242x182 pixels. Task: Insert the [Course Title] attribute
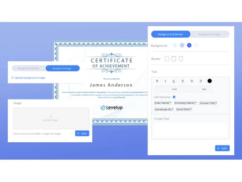(x=208, y=103)
